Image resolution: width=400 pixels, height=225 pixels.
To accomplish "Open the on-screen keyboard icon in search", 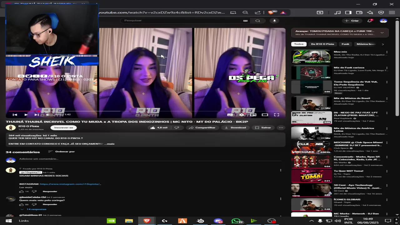I will (x=245, y=21).
